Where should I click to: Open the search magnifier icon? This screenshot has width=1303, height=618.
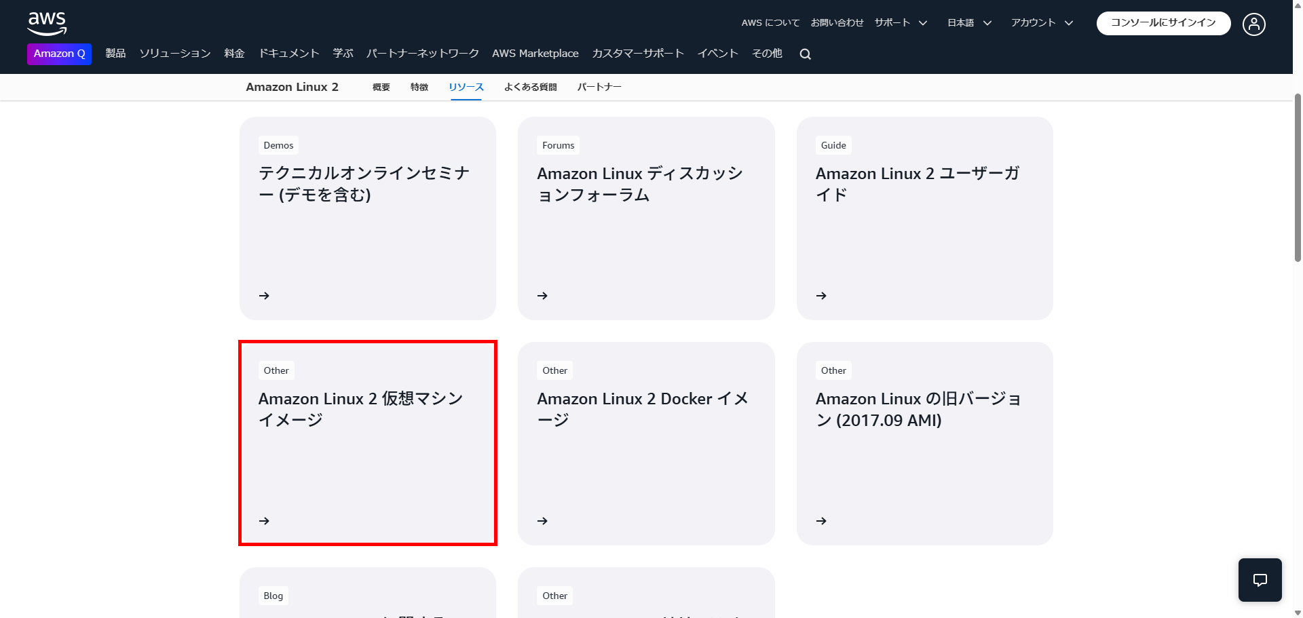coord(806,54)
